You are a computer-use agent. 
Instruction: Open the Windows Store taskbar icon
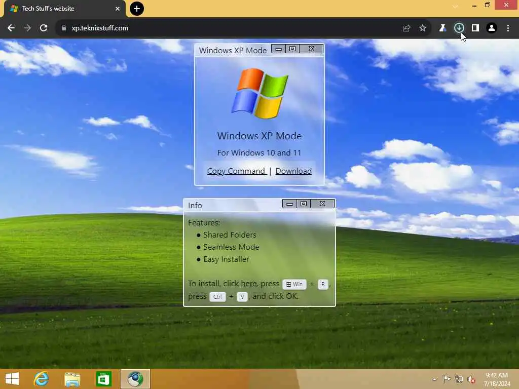103,379
